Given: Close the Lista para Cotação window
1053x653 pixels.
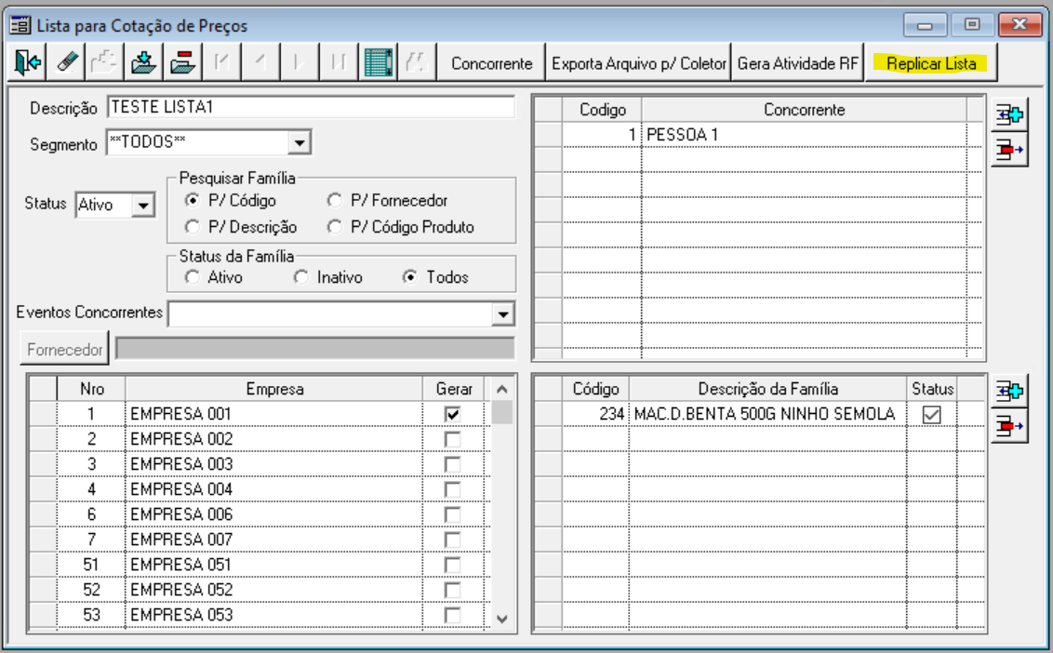Looking at the screenshot, I should point(1020,25).
